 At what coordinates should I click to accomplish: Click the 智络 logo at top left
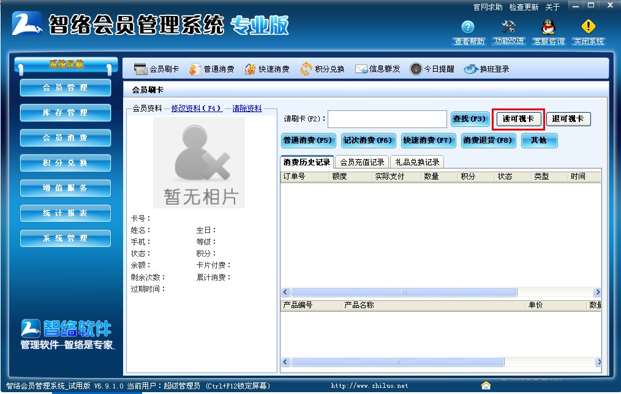(27, 23)
